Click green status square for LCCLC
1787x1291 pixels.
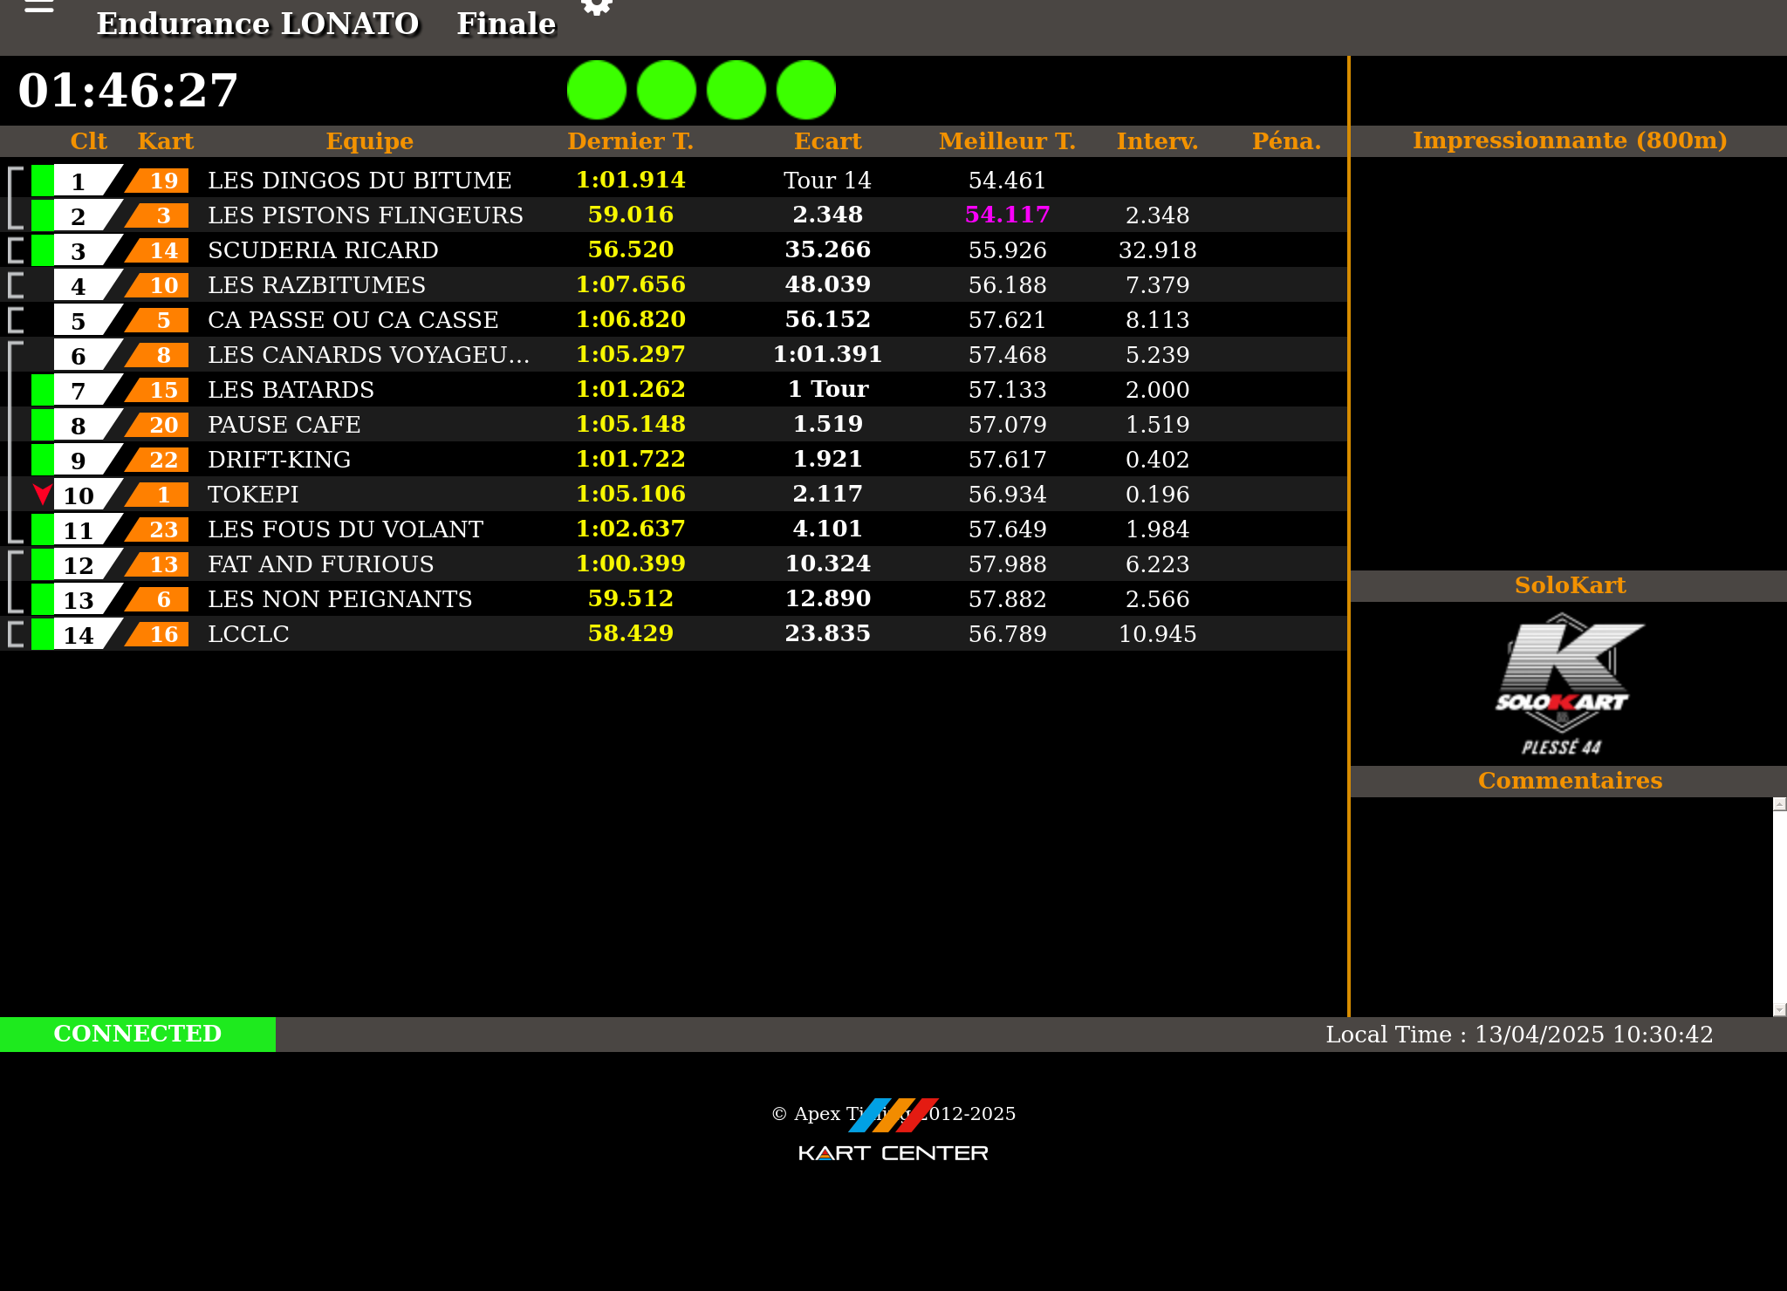tap(42, 634)
